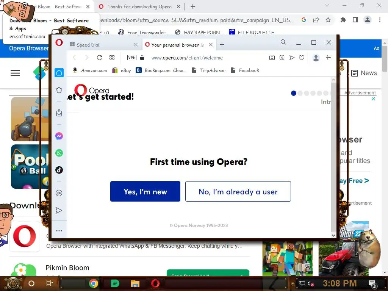Click the My Flow send icon in Opera's address bar
This screenshot has height=291, width=388.
(292, 58)
